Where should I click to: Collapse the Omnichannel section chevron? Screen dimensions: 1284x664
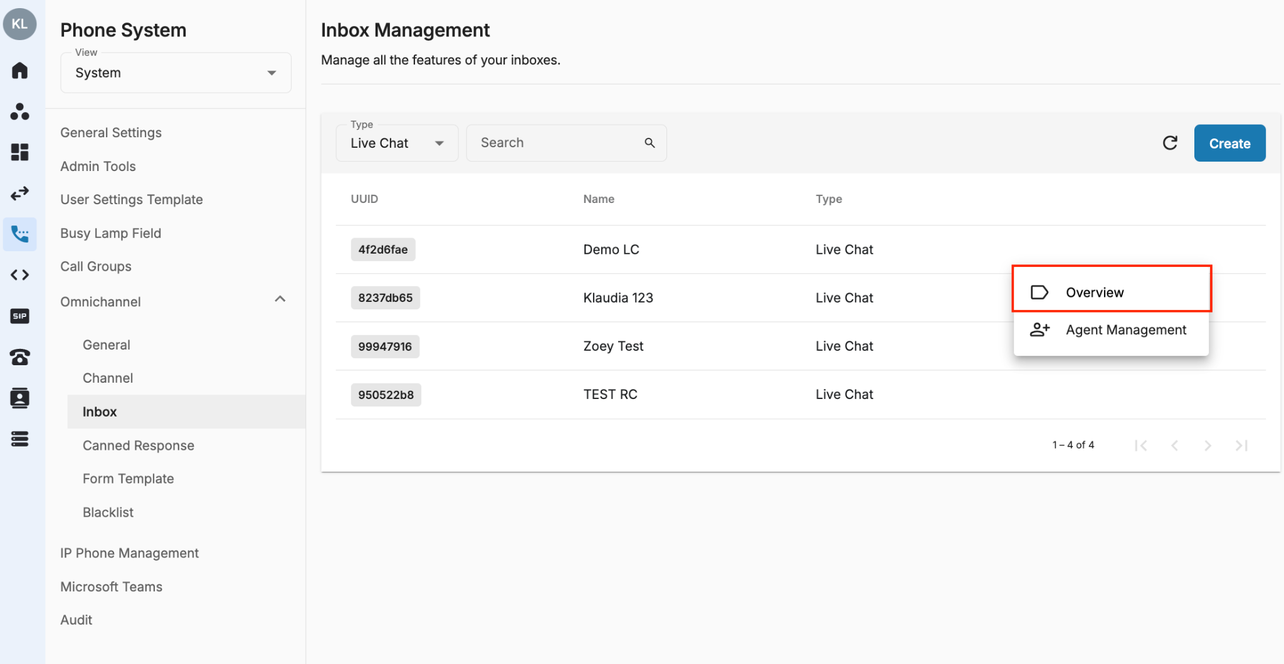click(x=280, y=299)
